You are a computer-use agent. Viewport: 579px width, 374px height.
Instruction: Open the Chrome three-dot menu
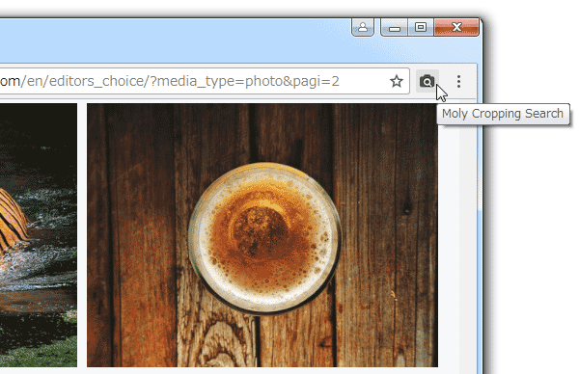click(x=458, y=81)
